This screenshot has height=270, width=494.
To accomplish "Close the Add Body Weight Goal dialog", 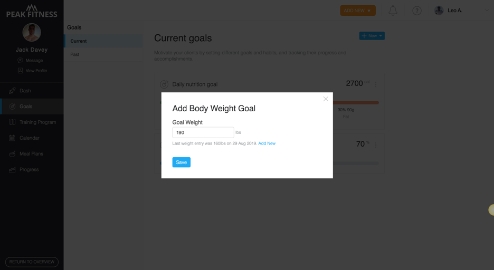I will pos(326,99).
